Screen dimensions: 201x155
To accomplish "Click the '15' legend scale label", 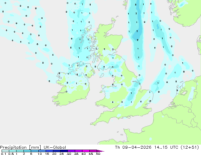I will click(47, 154).
